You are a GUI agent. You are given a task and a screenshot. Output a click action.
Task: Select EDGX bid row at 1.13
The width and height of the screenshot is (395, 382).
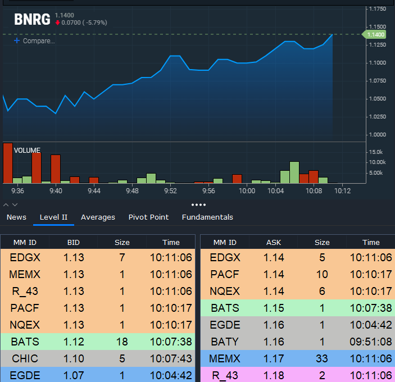tap(98, 257)
